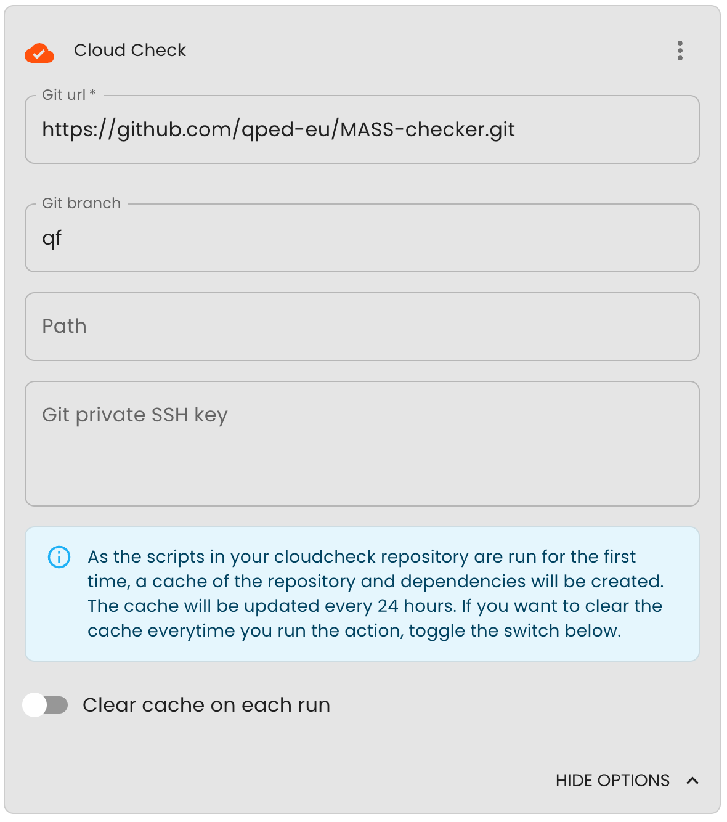This screenshot has height=822, width=727.
Task: Click the chevron icon beside HIDE OPTIONS
Action: (692, 781)
